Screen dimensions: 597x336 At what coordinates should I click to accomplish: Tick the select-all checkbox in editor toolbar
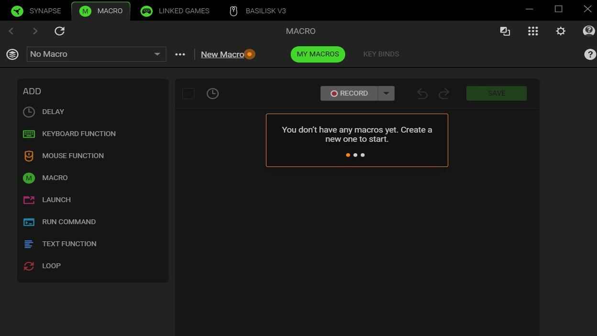[x=188, y=93]
